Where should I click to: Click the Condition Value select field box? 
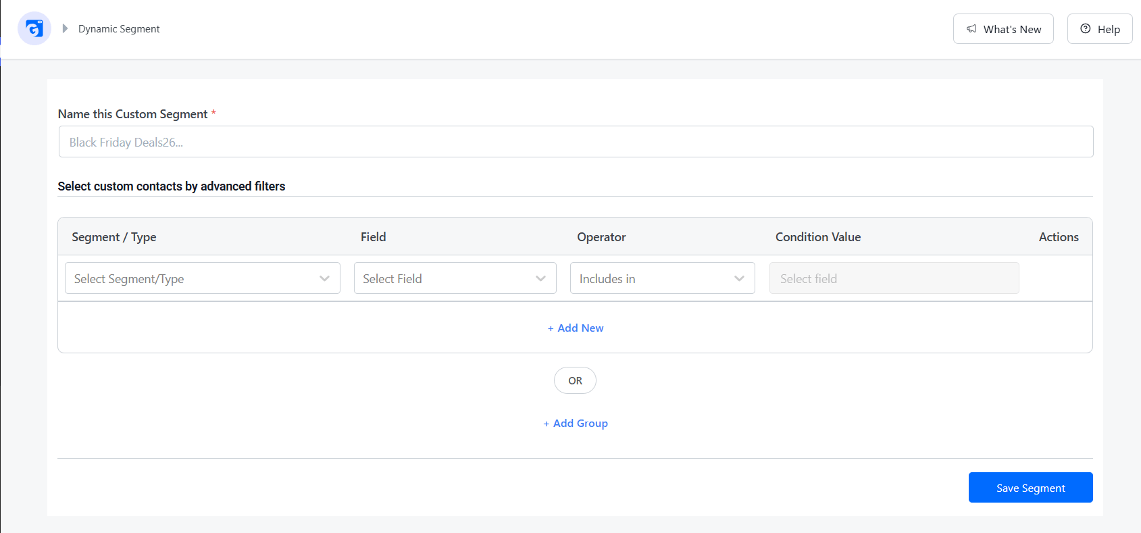click(x=894, y=278)
